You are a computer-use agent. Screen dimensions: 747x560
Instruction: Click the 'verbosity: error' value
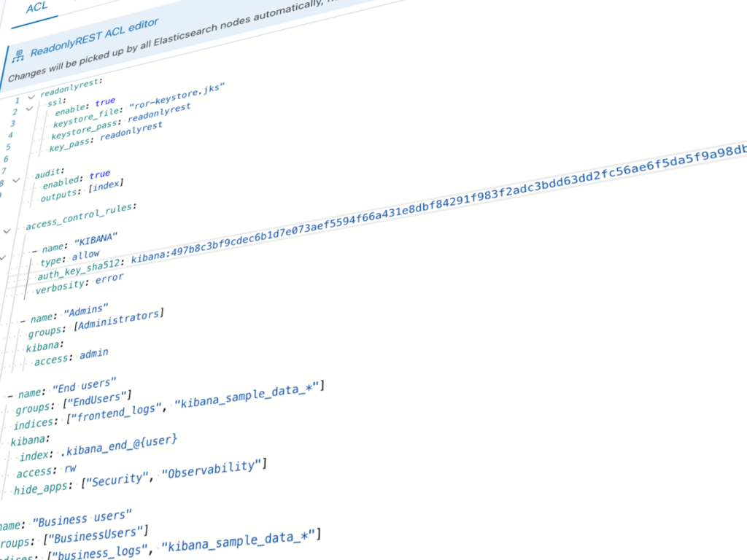[x=109, y=279]
